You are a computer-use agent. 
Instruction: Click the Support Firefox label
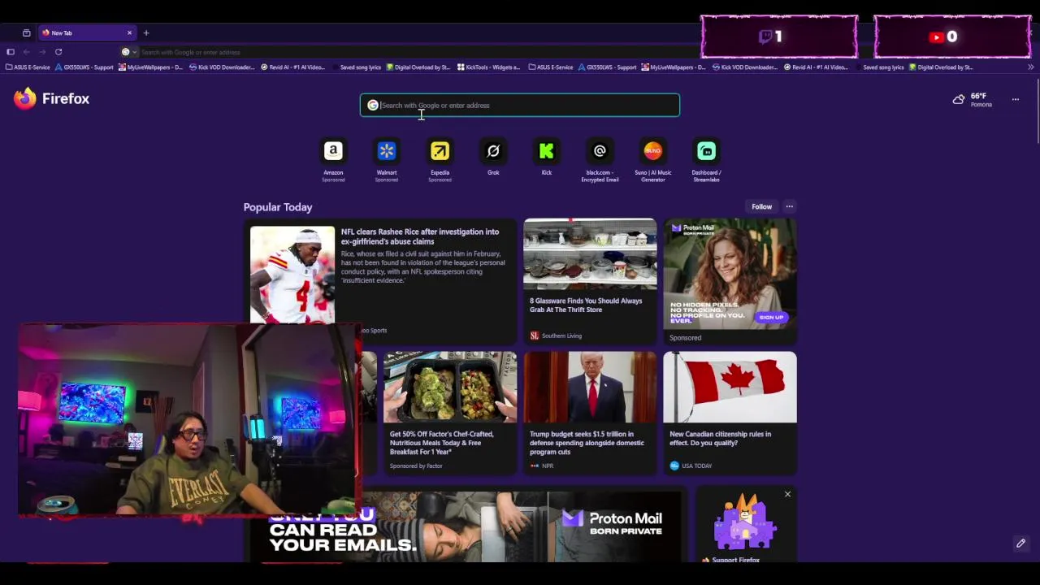735,560
